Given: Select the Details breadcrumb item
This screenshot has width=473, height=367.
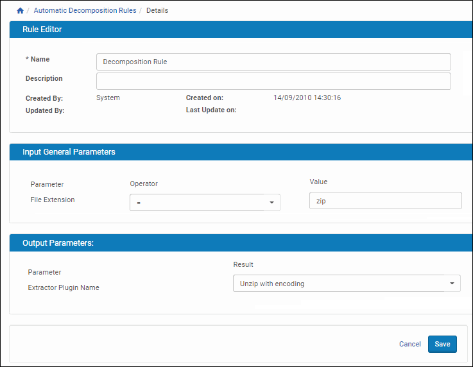Looking at the screenshot, I should (x=157, y=11).
